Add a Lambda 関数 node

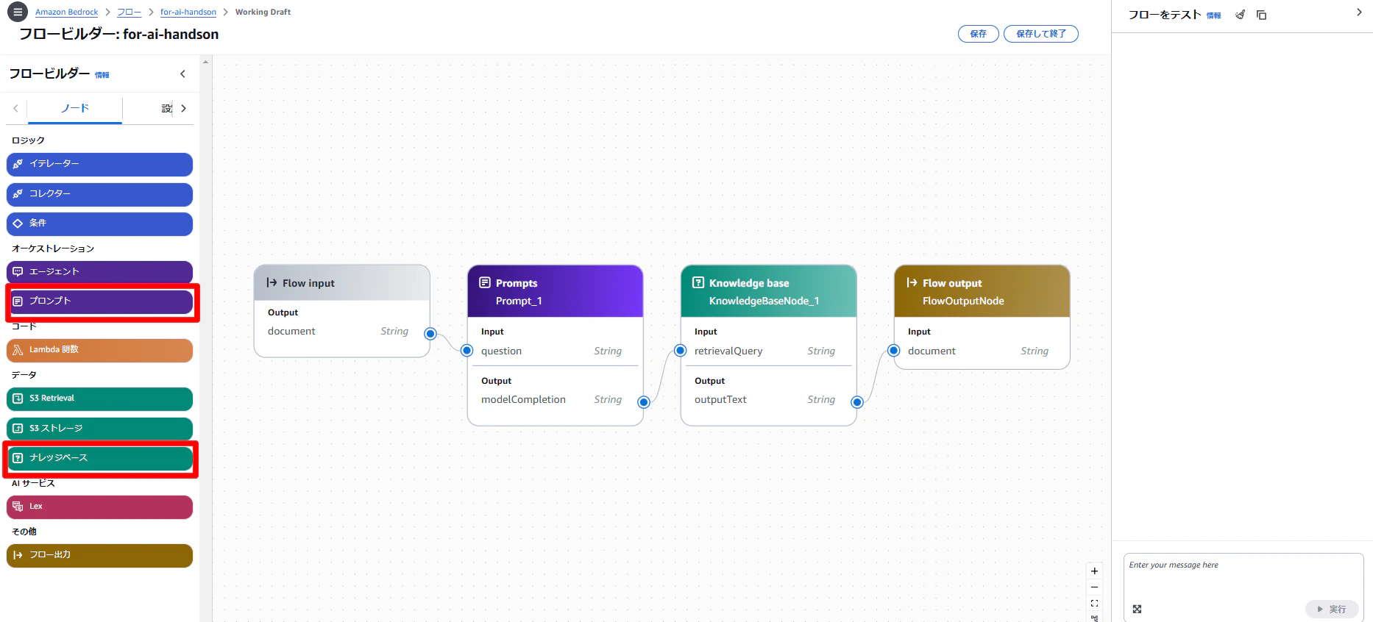tap(99, 350)
